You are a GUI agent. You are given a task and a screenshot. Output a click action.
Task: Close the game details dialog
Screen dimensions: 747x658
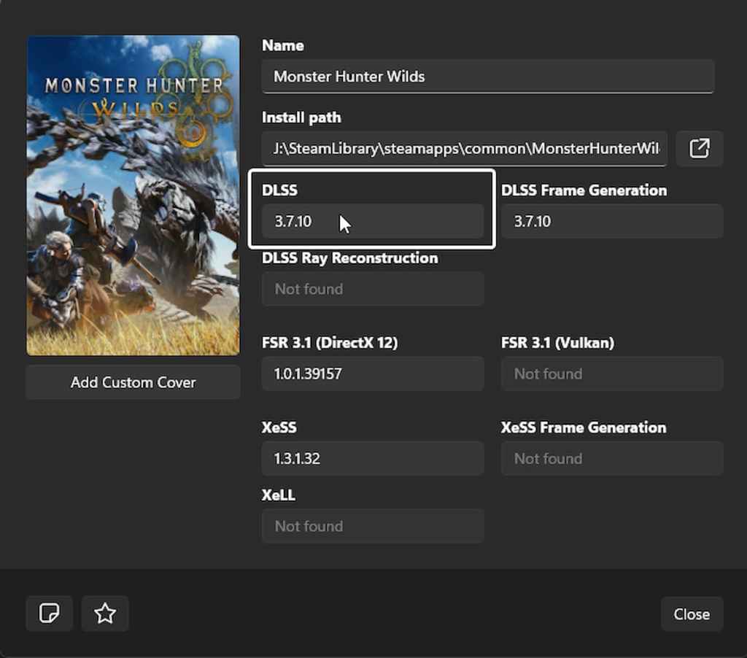[x=691, y=614]
